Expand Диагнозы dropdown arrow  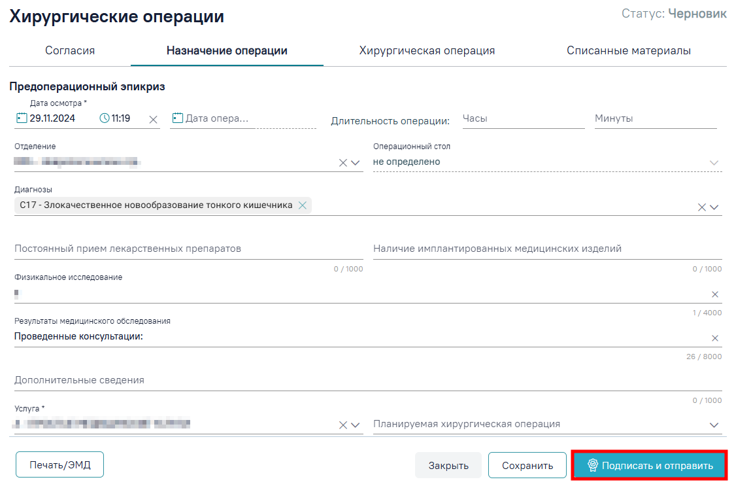coord(714,207)
